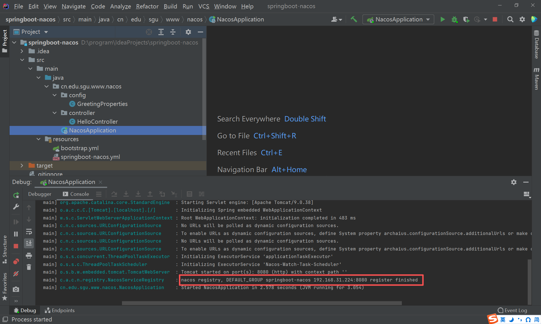Screen dimensions: 541x324
Task: Select bootstrap.yml in project tree
Action: 79,148
